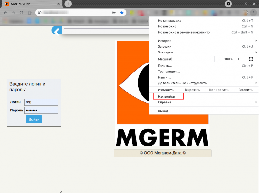Click the Копировать button in the menu
Image resolution: width=259 pixels, height=193 pixels.
coord(219,90)
